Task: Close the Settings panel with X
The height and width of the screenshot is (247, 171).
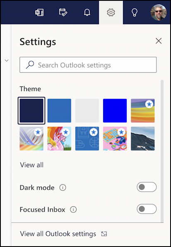Action: 159,41
